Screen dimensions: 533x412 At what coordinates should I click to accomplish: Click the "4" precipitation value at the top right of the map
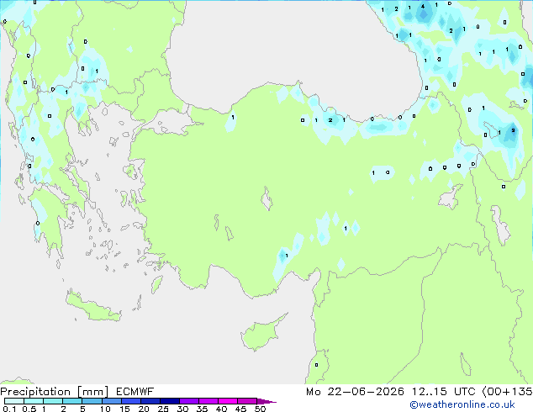pyautogui.click(x=423, y=6)
